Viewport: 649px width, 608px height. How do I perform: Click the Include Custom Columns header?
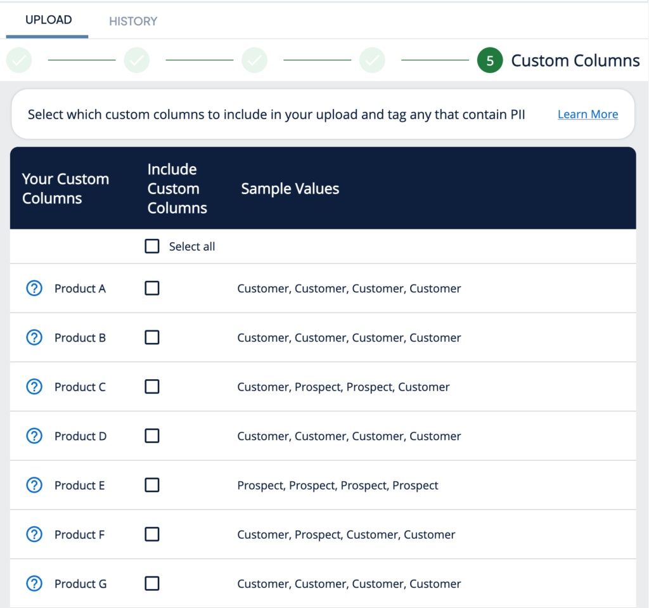click(177, 188)
